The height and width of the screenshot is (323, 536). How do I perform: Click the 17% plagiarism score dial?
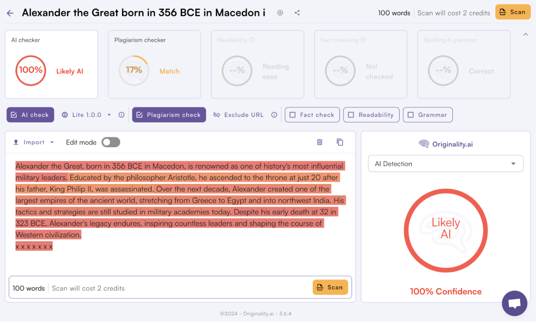(x=134, y=71)
